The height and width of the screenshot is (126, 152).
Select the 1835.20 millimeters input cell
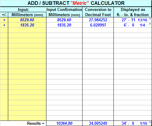(27, 25)
